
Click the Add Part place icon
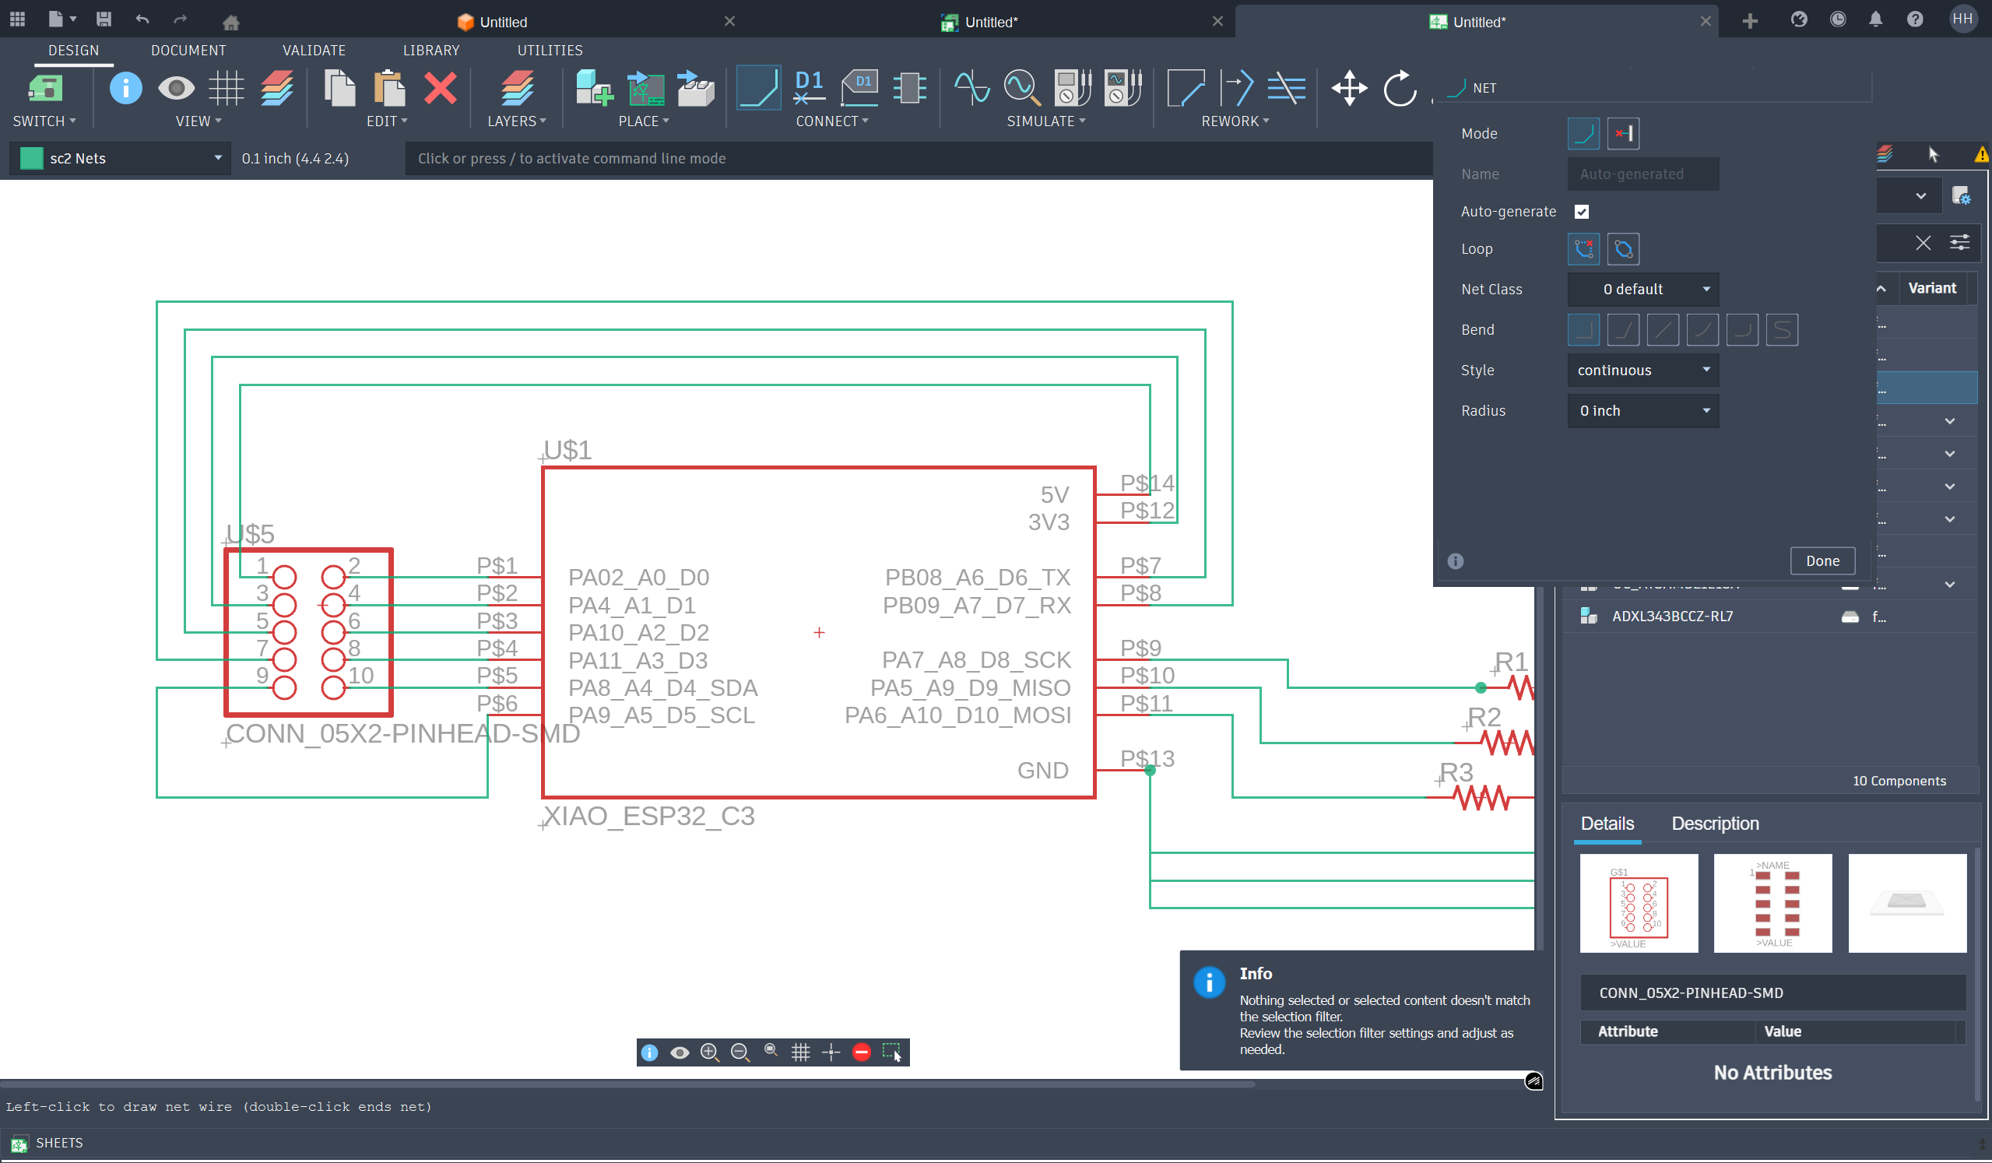pos(594,88)
